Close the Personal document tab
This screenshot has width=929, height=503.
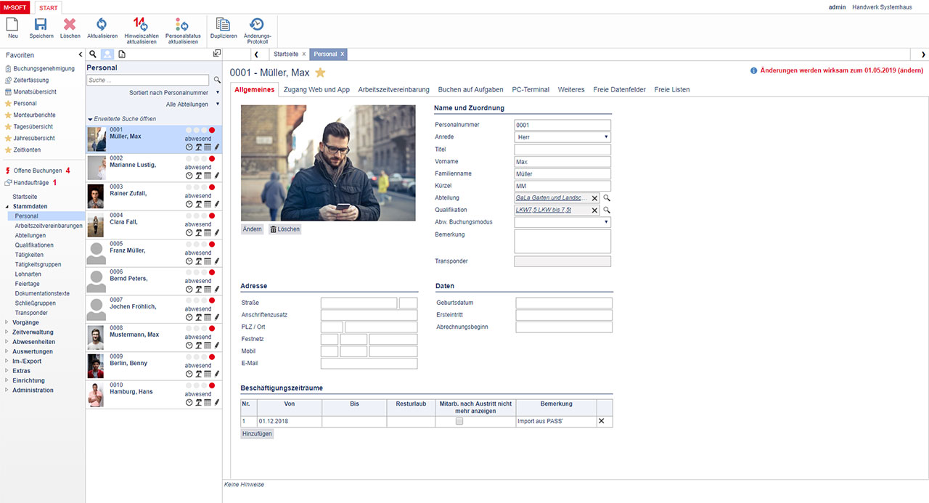click(x=343, y=54)
